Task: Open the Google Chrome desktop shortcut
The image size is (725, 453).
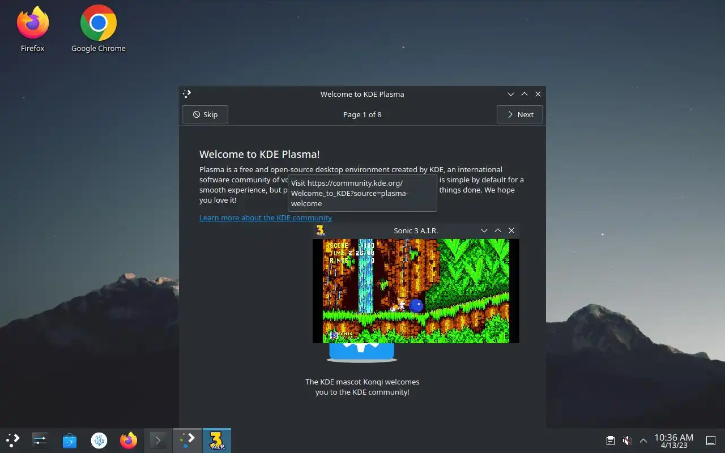Action: pyautogui.click(x=99, y=29)
